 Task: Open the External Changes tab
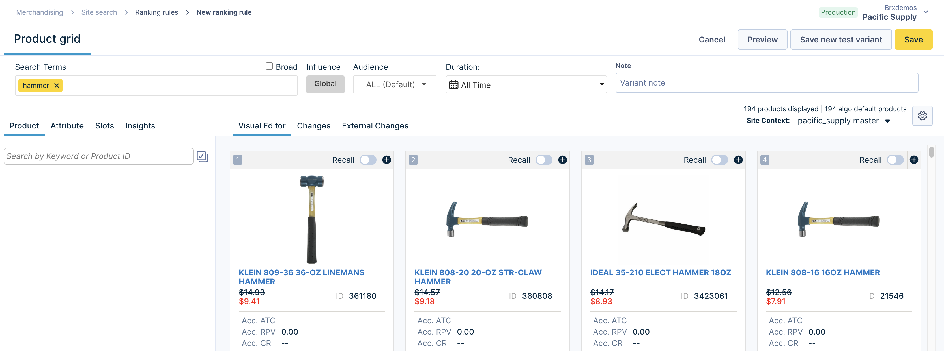[375, 126]
